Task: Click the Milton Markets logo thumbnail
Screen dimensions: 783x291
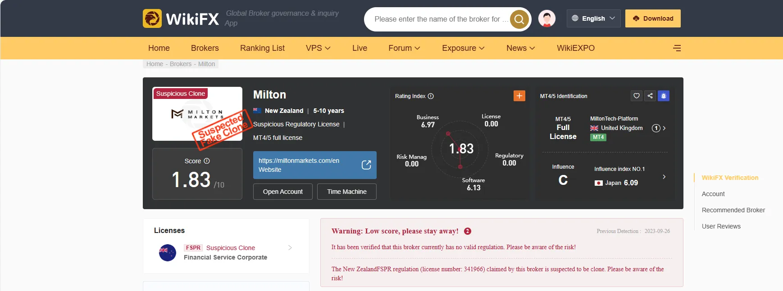Action: pos(197,114)
